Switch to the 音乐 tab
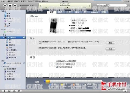This screenshot has height=93, width=130. [x=77, y=12]
